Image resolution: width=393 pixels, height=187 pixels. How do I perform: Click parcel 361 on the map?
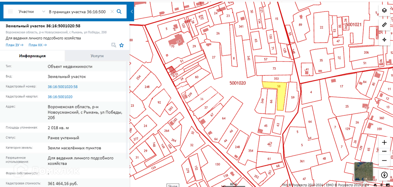(x=302, y=161)
